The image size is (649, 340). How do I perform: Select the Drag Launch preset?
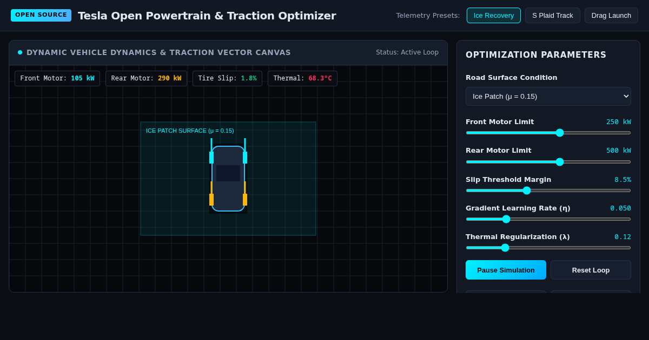[611, 15]
